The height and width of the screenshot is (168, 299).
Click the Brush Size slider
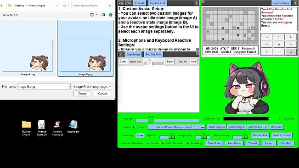(154, 63)
